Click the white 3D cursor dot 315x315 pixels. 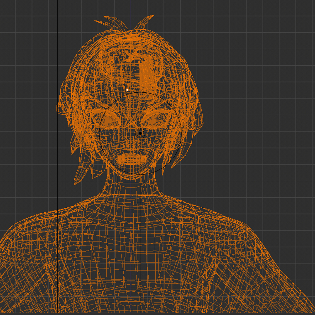[x=127, y=90]
